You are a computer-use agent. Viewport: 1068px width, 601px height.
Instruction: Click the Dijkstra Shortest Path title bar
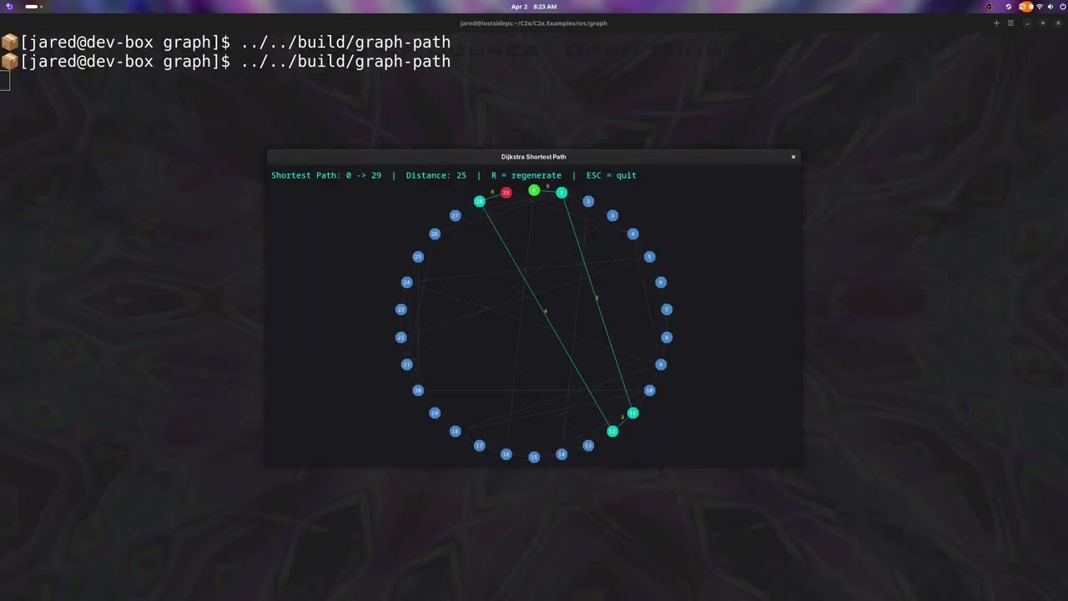tap(534, 157)
